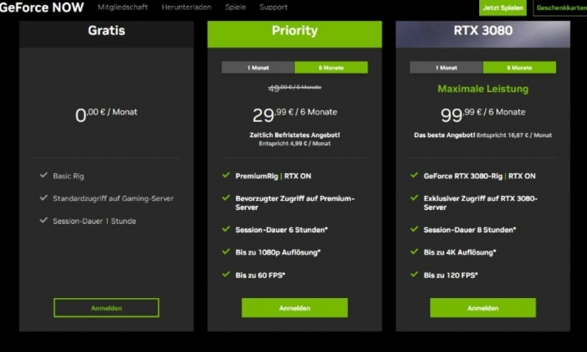This screenshot has width=587, height=352.
Task: Click the checkmark next to Bis zu 4K Auflösung
Action: tap(414, 252)
